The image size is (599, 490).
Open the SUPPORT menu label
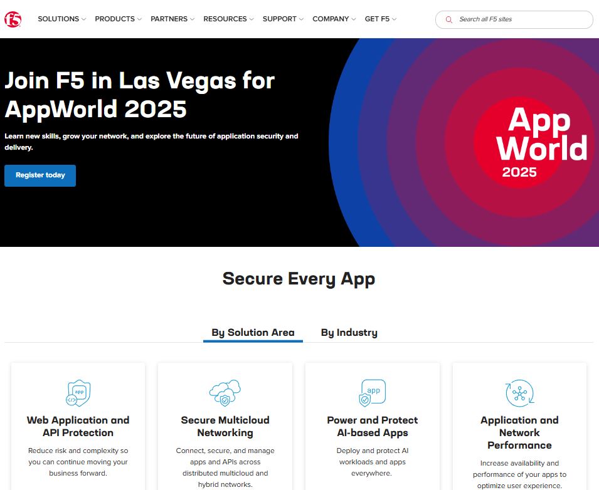280,19
